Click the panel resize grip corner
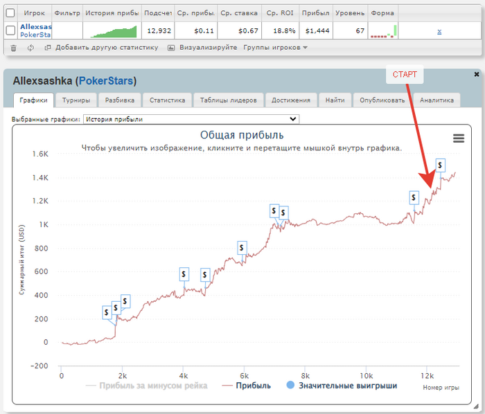 (477, 406)
